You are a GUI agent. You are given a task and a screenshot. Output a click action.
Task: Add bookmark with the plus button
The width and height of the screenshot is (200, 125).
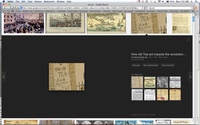[x=18, y=8]
